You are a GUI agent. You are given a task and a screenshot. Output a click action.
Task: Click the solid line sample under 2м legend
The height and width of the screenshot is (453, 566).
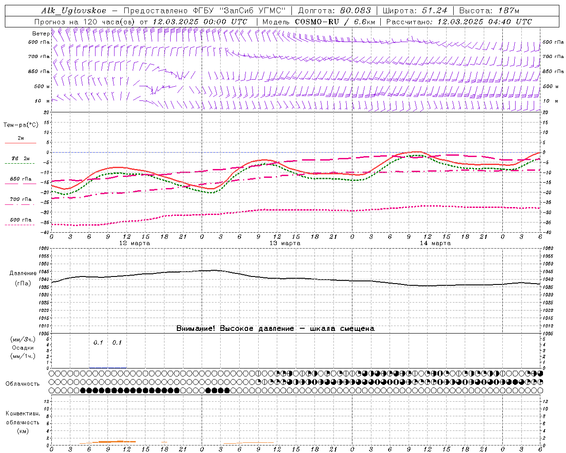tap(20, 143)
